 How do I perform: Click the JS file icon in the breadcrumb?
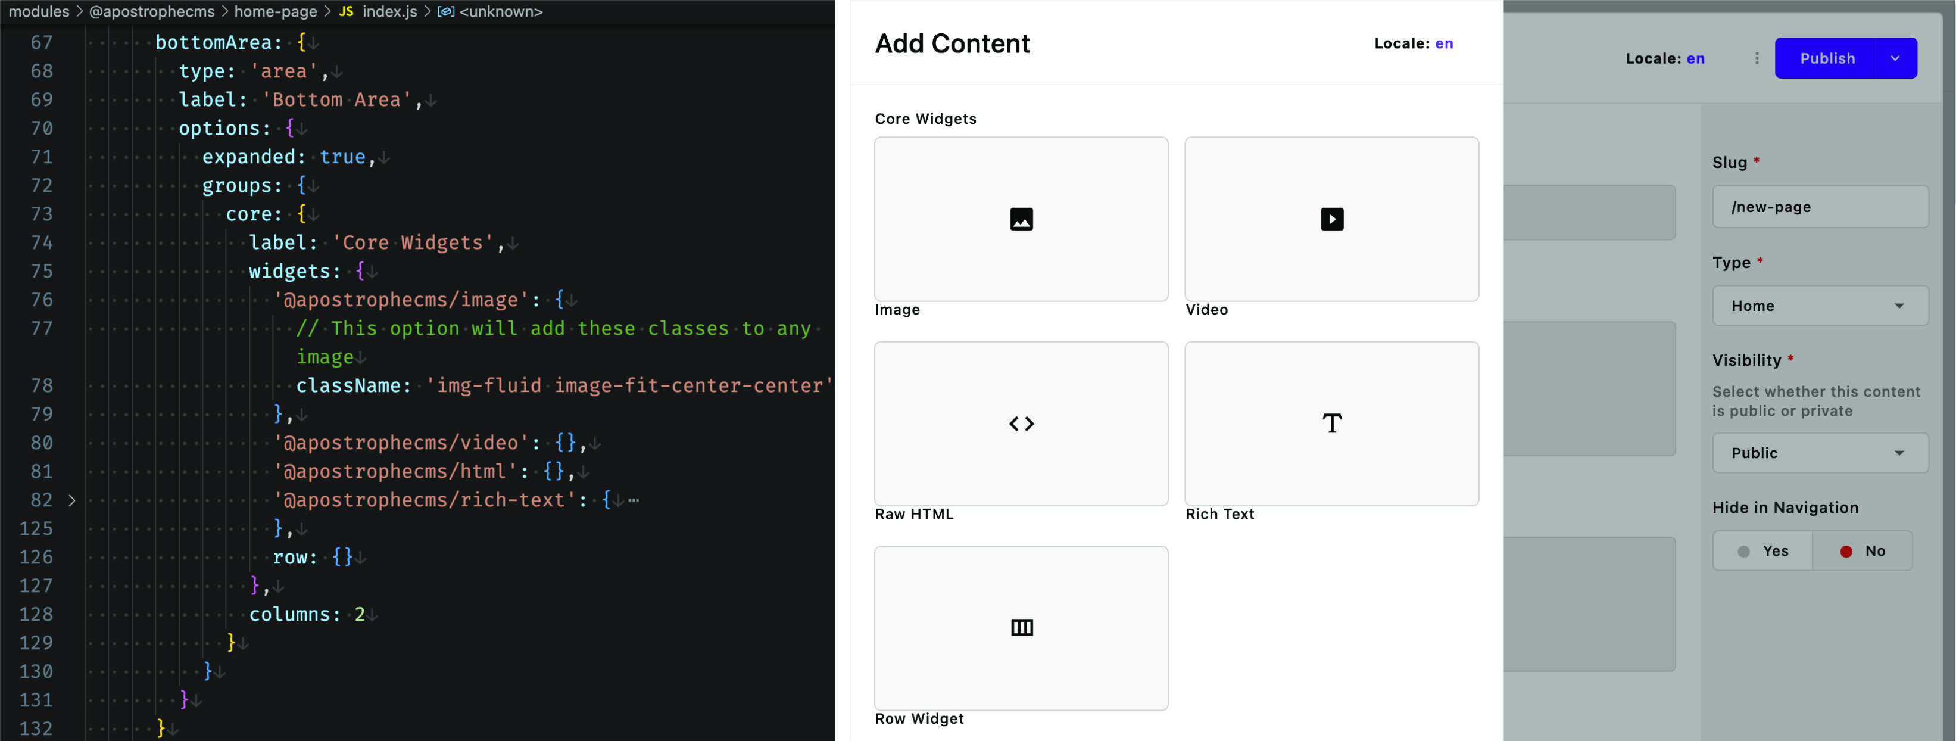point(347,11)
